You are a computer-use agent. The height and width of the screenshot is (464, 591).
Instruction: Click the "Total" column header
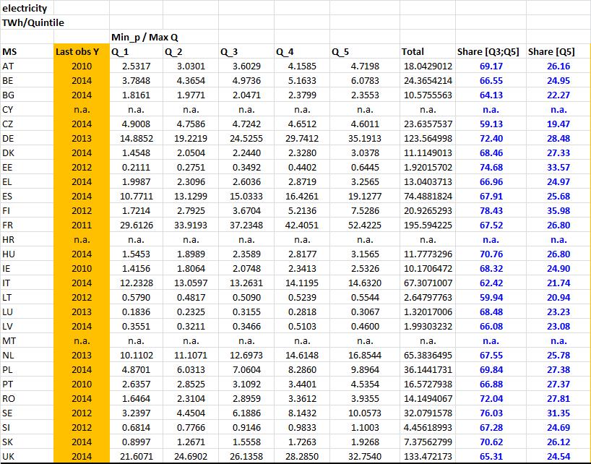pyautogui.click(x=413, y=51)
